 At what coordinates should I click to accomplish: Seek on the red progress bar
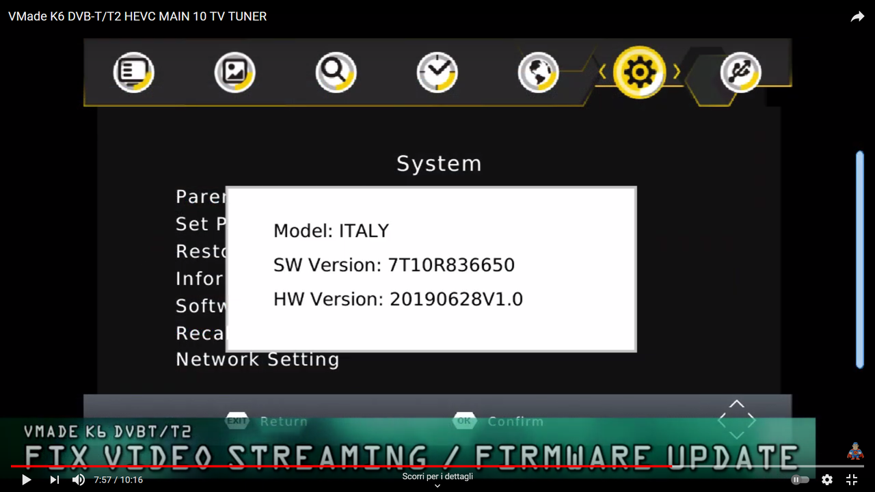pyautogui.click(x=437, y=466)
